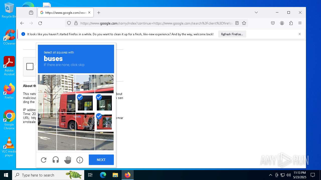321x180 pixels.
Task: Go back to previous page in Firefox
Action: [x=22, y=23]
